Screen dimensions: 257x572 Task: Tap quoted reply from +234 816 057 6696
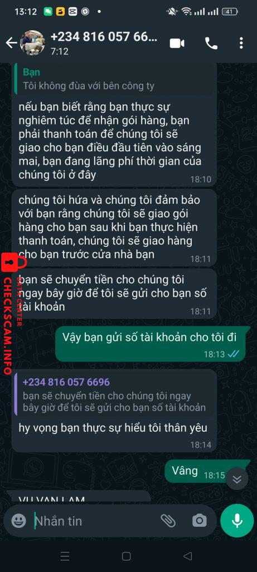(114, 395)
